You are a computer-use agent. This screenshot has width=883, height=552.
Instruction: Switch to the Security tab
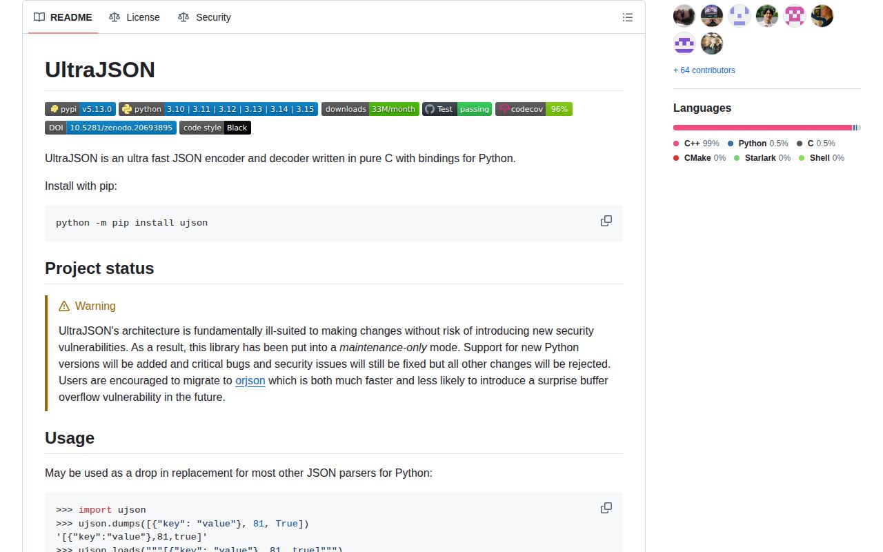[204, 17]
